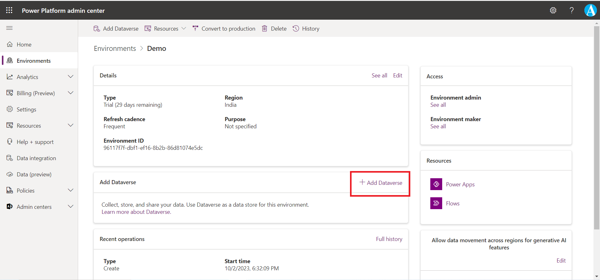Click the settings gear icon in header

pos(553,10)
